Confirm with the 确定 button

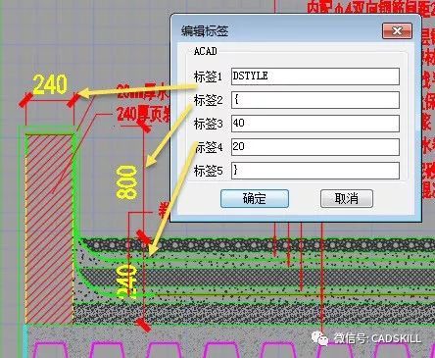[x=255, y=198]
